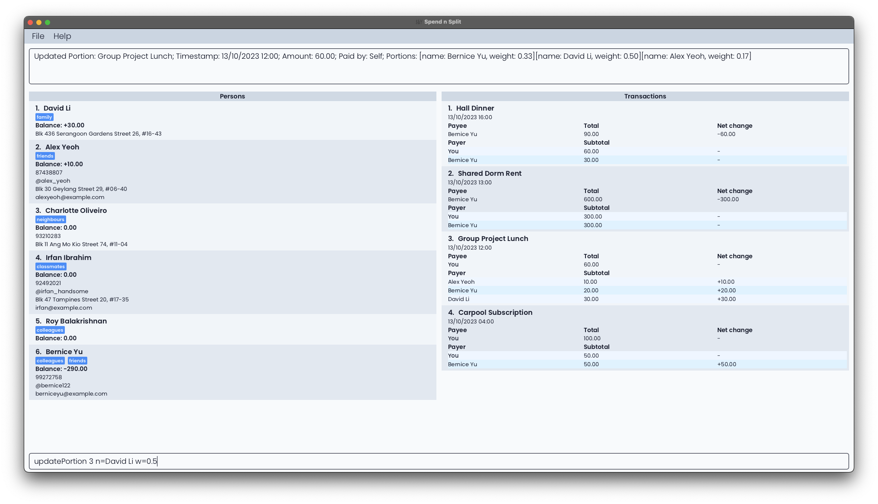Open the Help menu
Viewport: 878px width, 504px height.
coord(62,36)
